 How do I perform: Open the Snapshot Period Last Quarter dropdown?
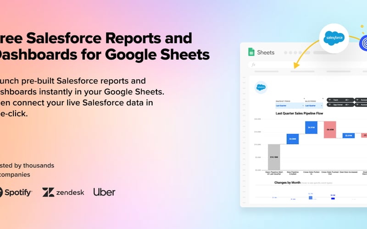point(290,106)
